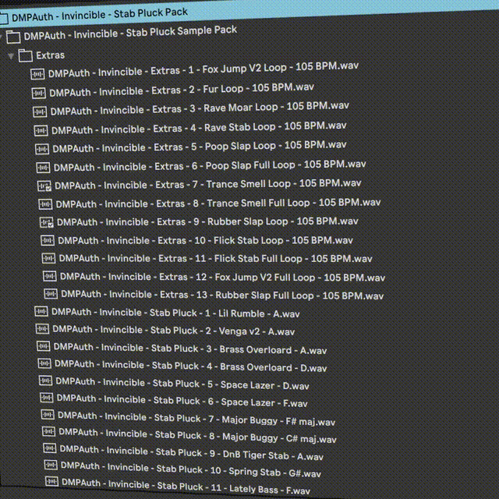Click audio icon of Rave Moar Loop sample
Screen dimensions: 499x499
click(41, 111)
